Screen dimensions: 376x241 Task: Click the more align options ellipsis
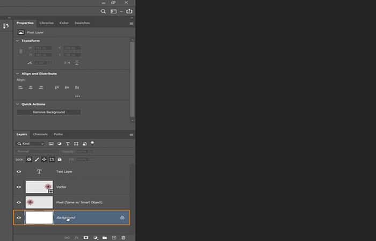tap(77, 96)
